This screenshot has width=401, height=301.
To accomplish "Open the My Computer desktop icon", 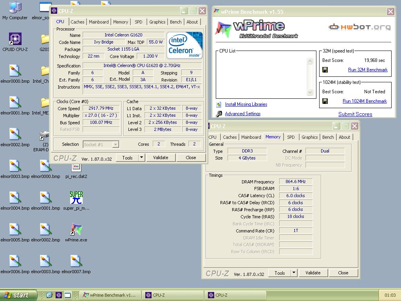I will coord(15,10).
